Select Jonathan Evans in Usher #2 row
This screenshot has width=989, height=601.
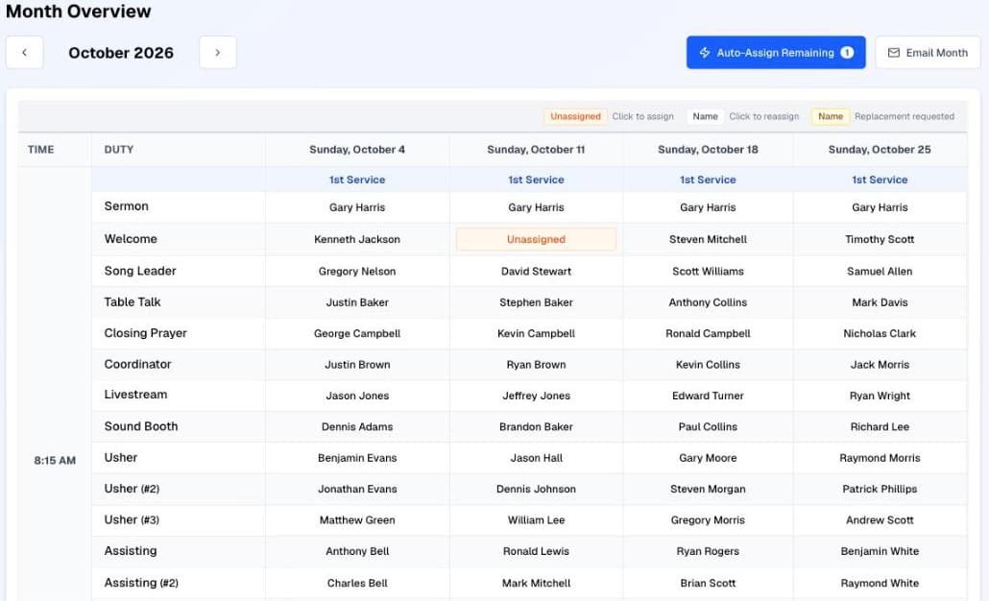(357, 489)
